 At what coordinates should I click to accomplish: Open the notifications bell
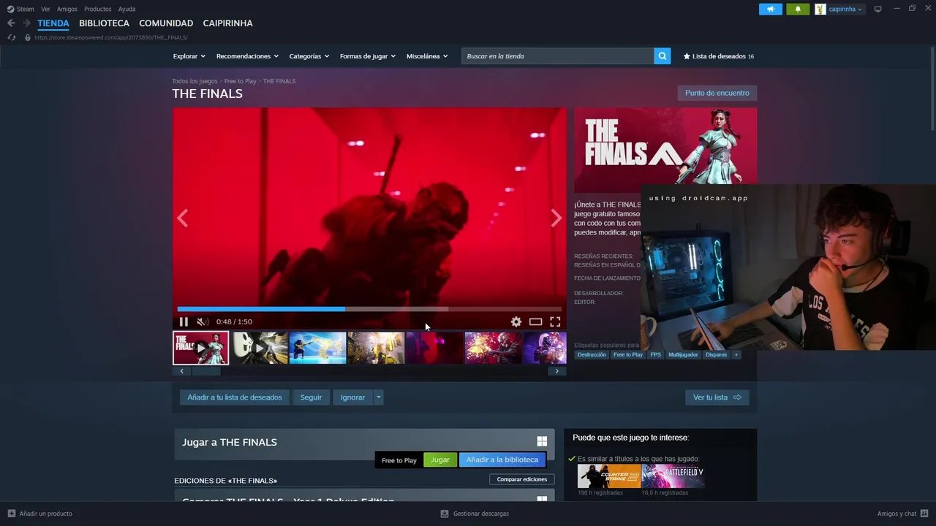(x=798, y=9)
